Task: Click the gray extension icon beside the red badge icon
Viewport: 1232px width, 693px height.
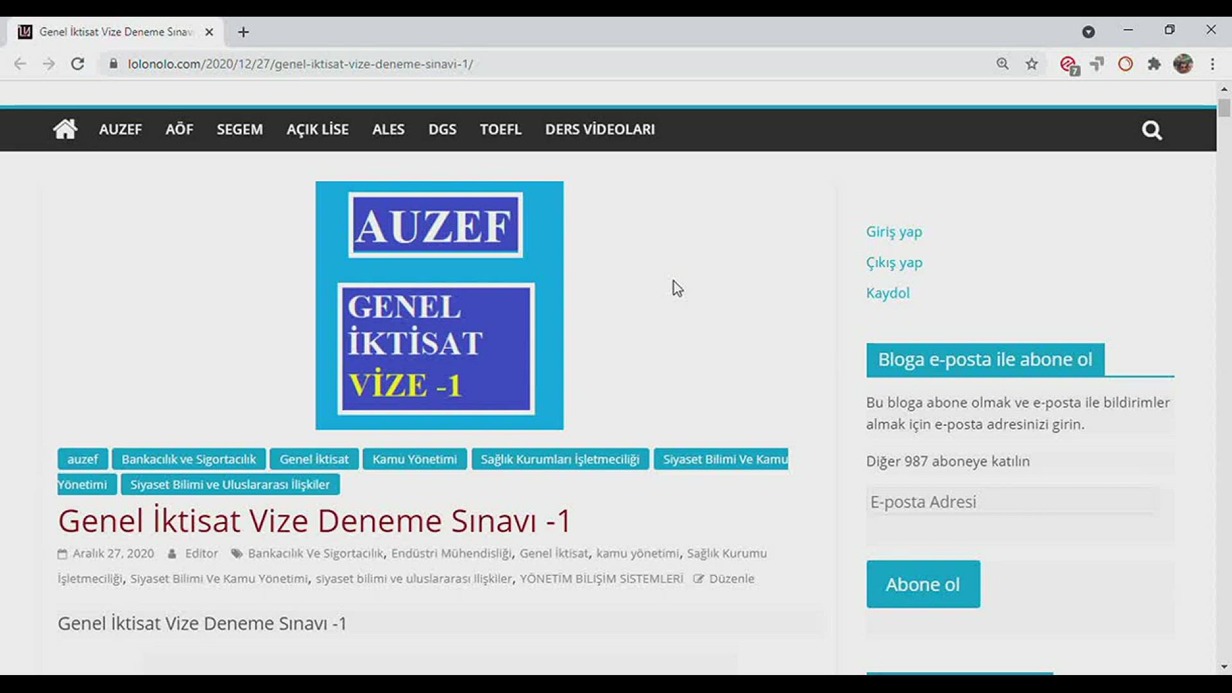Action: point(1097,64)
